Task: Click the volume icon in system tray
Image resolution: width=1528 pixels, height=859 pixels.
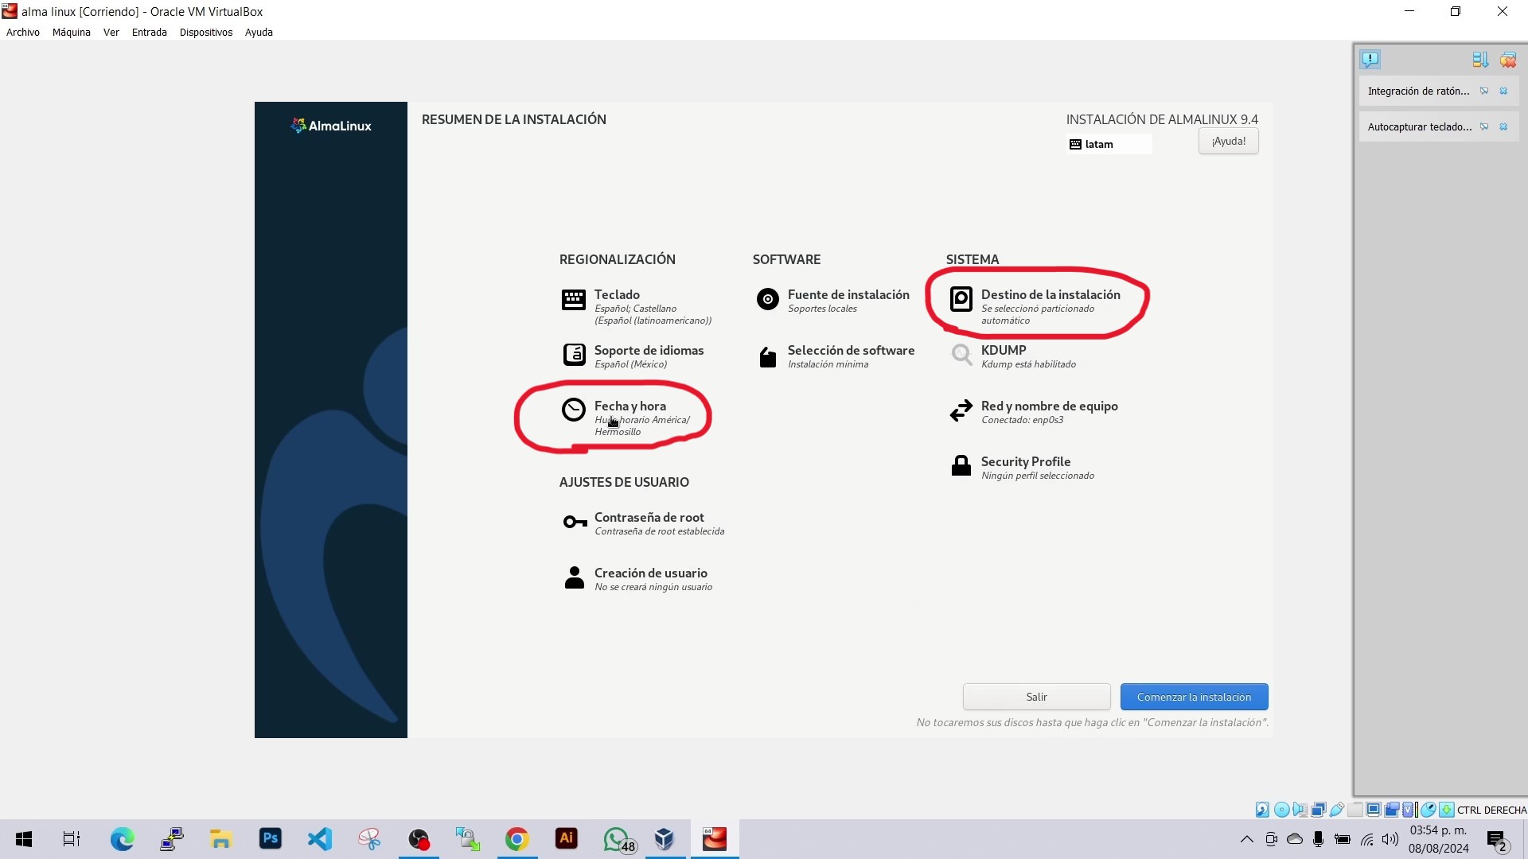Action: point(1390,839)
